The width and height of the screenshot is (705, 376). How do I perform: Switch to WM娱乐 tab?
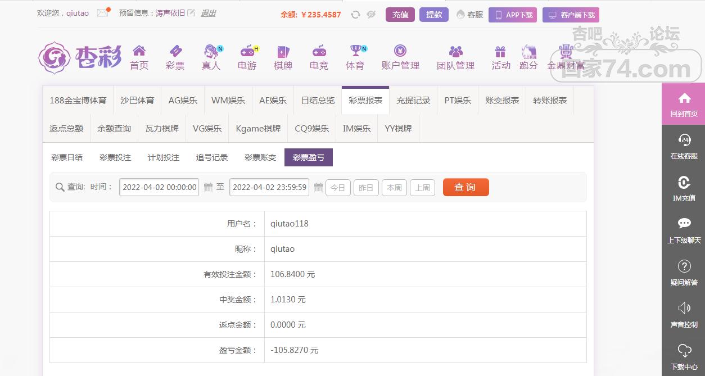[x=228, y=101]
